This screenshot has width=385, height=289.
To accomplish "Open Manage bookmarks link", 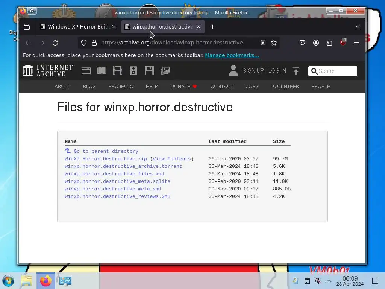I will tap(232, 55).
